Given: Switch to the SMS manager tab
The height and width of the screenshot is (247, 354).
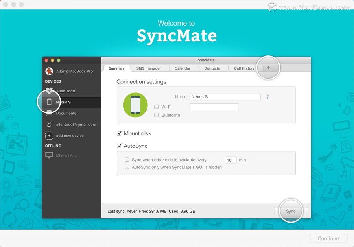Looking at the screenshot, I should tap(148, 68).
